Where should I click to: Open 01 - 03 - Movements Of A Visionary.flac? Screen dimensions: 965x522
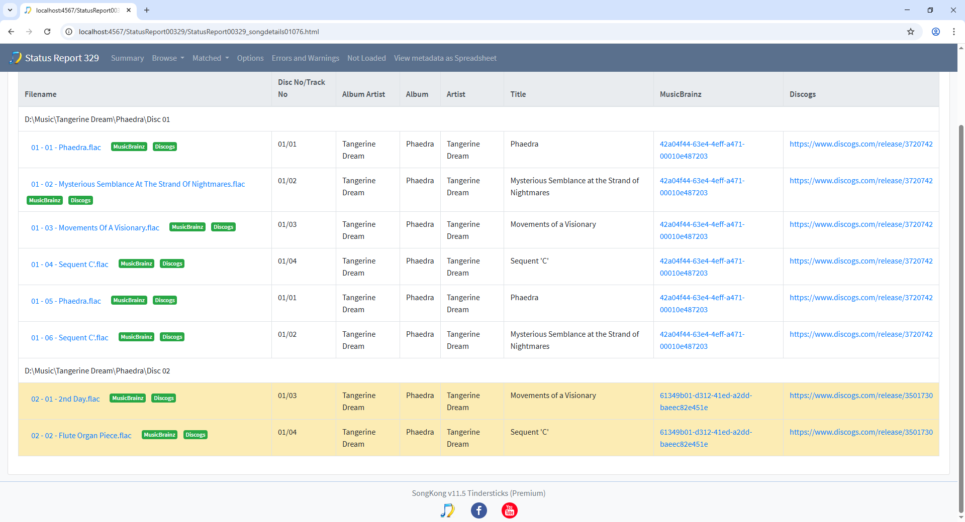click(95, 228)
